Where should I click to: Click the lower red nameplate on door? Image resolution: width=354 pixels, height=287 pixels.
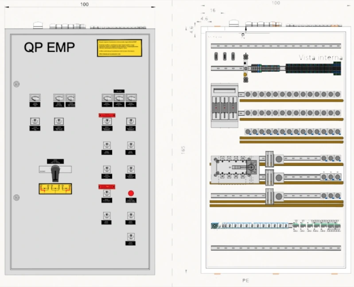click(107, 187)
